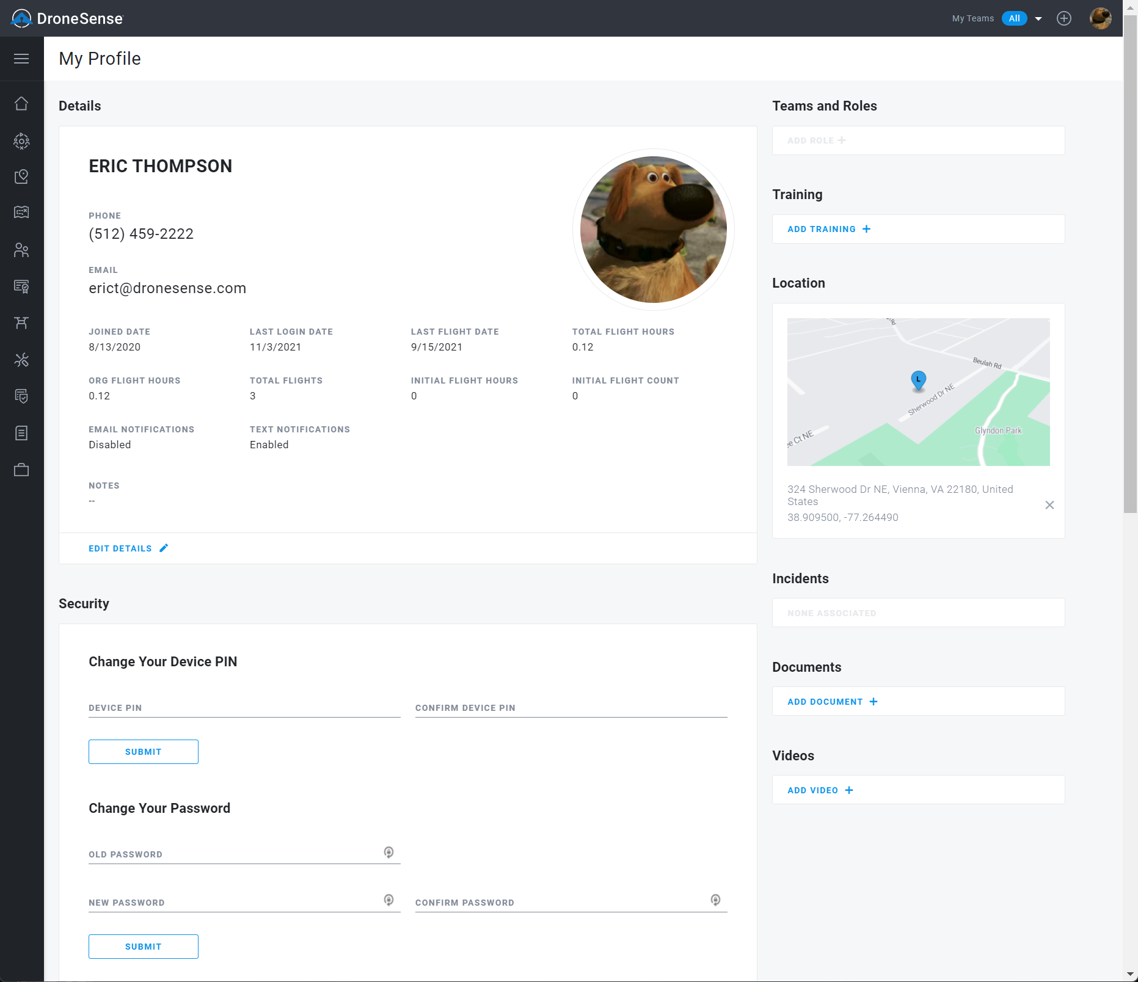Open the reports document sidebar icon
Image resolution: width=1138 pixels, height=982 pixels.
[x=21, y=433]
